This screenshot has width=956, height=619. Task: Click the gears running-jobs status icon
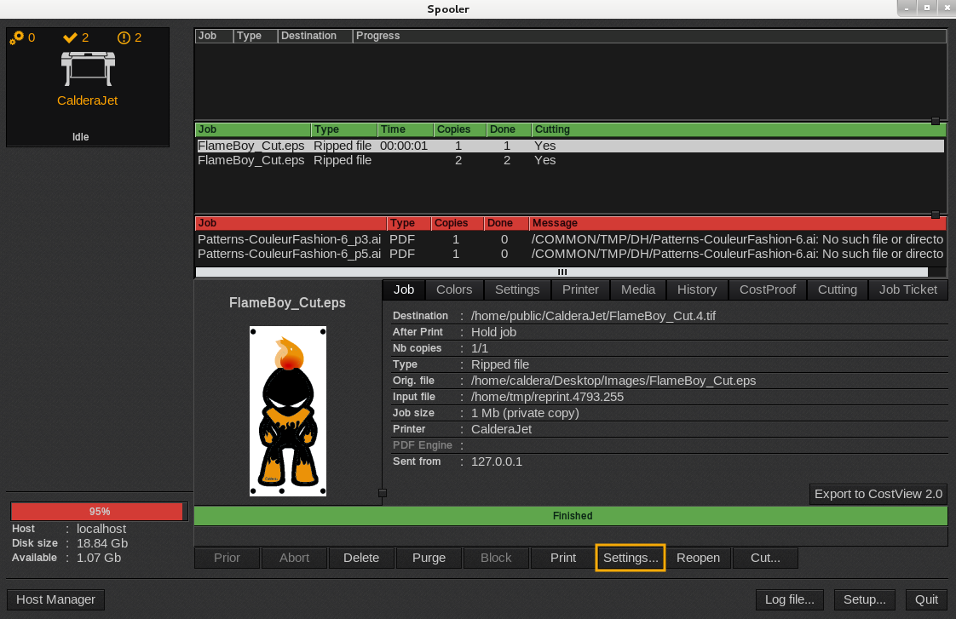coord(16,37)
